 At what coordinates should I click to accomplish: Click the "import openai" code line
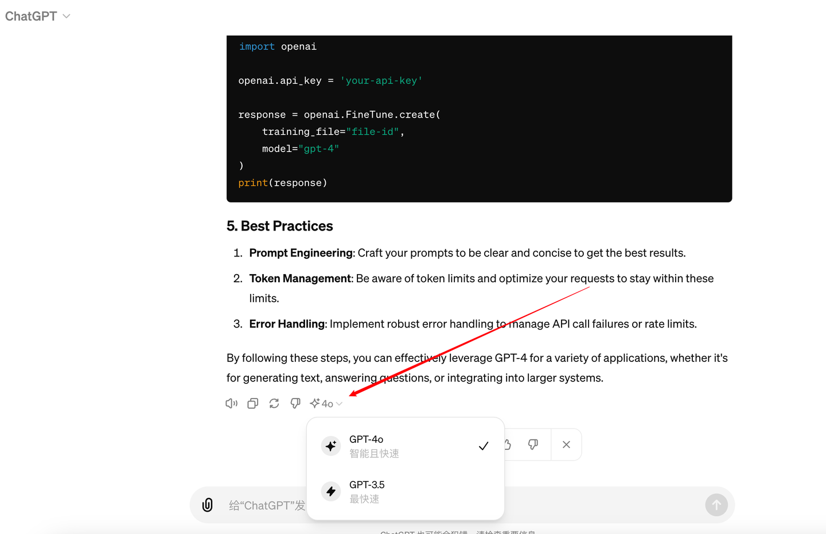point(278,46)
